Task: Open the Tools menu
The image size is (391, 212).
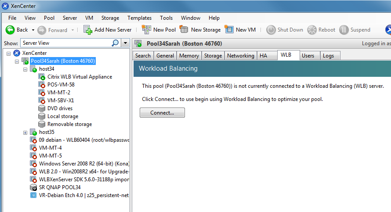Action: coord(167,18)
